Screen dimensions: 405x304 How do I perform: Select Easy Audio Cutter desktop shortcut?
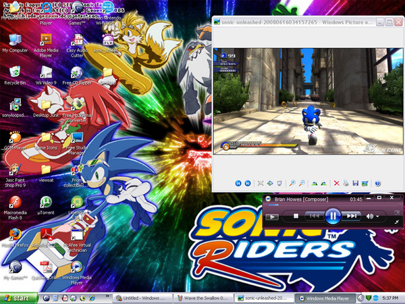pyautogui.click(x=77, y=46)
